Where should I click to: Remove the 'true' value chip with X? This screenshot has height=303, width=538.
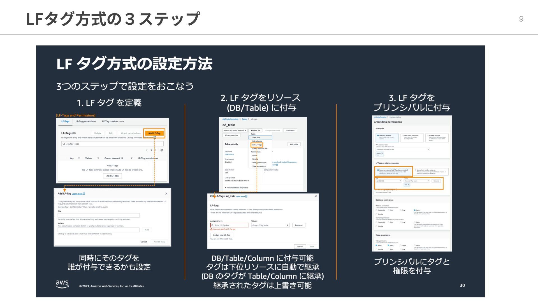(409, 185)
